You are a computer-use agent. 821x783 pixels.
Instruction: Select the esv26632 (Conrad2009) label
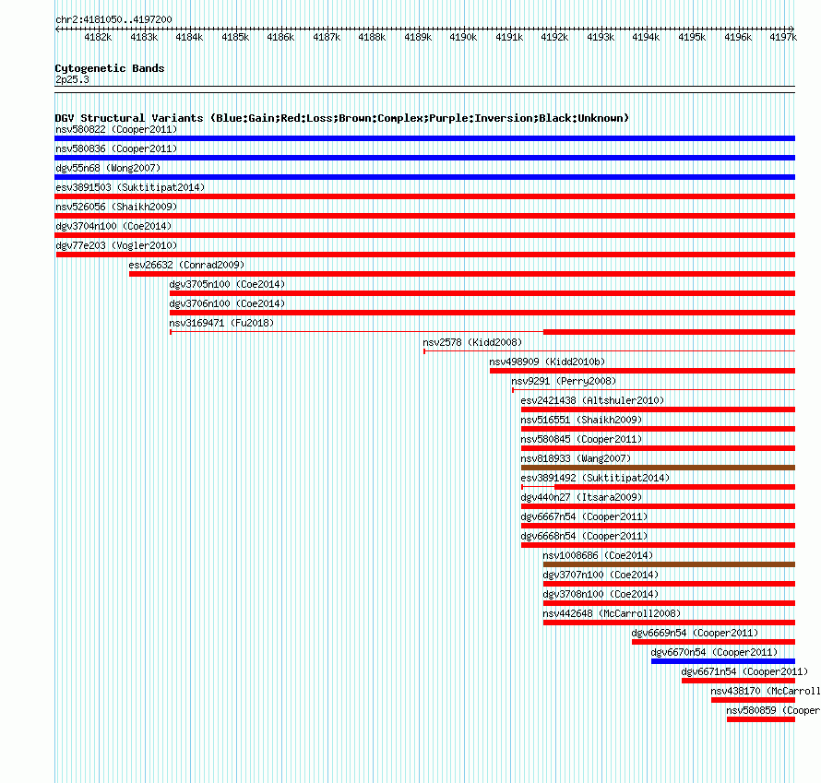(x=186, y=265)
